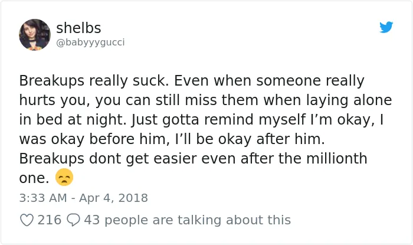Click the disappointed face emoji
Screen dimensions: 413x245
64,177
